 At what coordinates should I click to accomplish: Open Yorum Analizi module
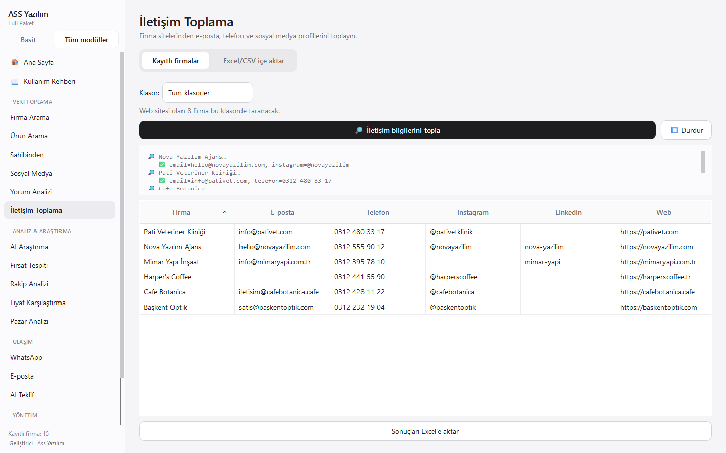coord(59,192)
